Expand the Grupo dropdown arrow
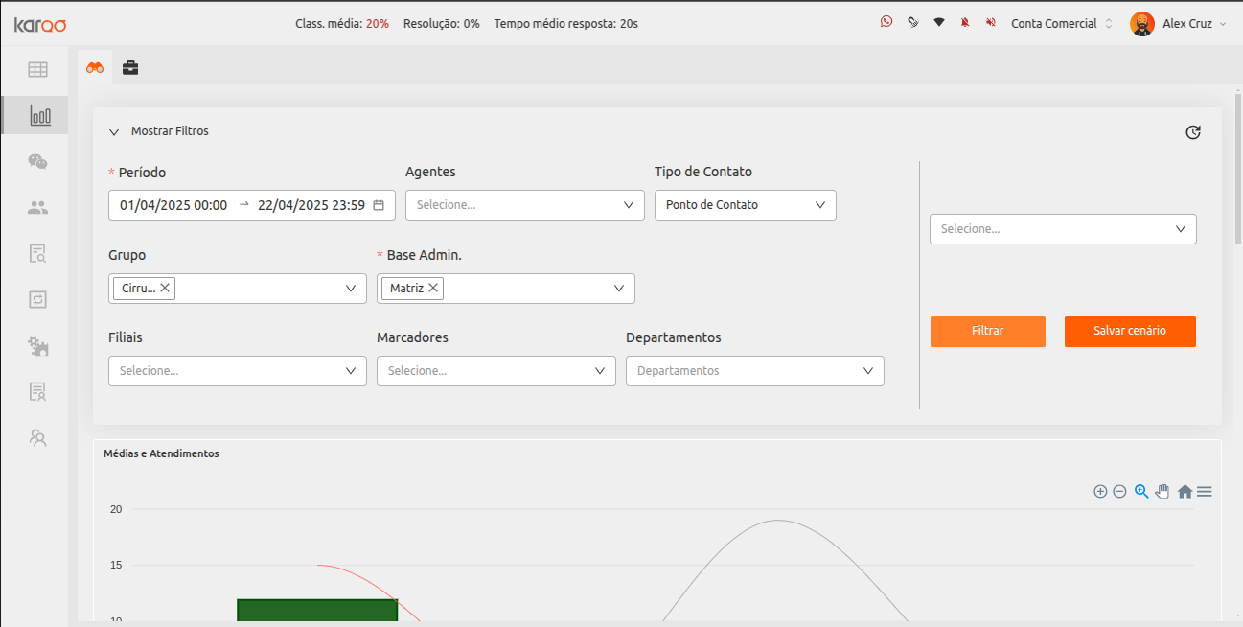The image size is (1243, 627). click(x=351, y=289)
